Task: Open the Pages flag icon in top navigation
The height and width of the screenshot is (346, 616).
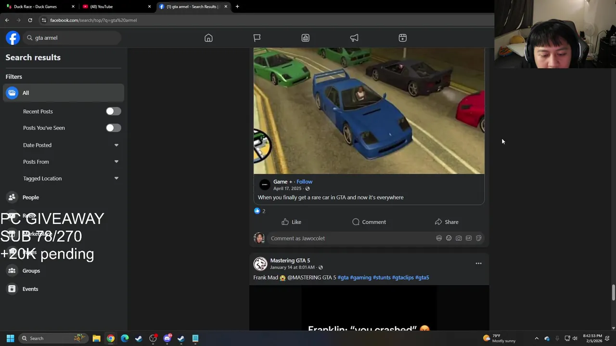Action: click(257, 38)
